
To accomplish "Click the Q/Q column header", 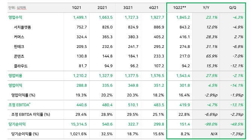I will 233,8.
